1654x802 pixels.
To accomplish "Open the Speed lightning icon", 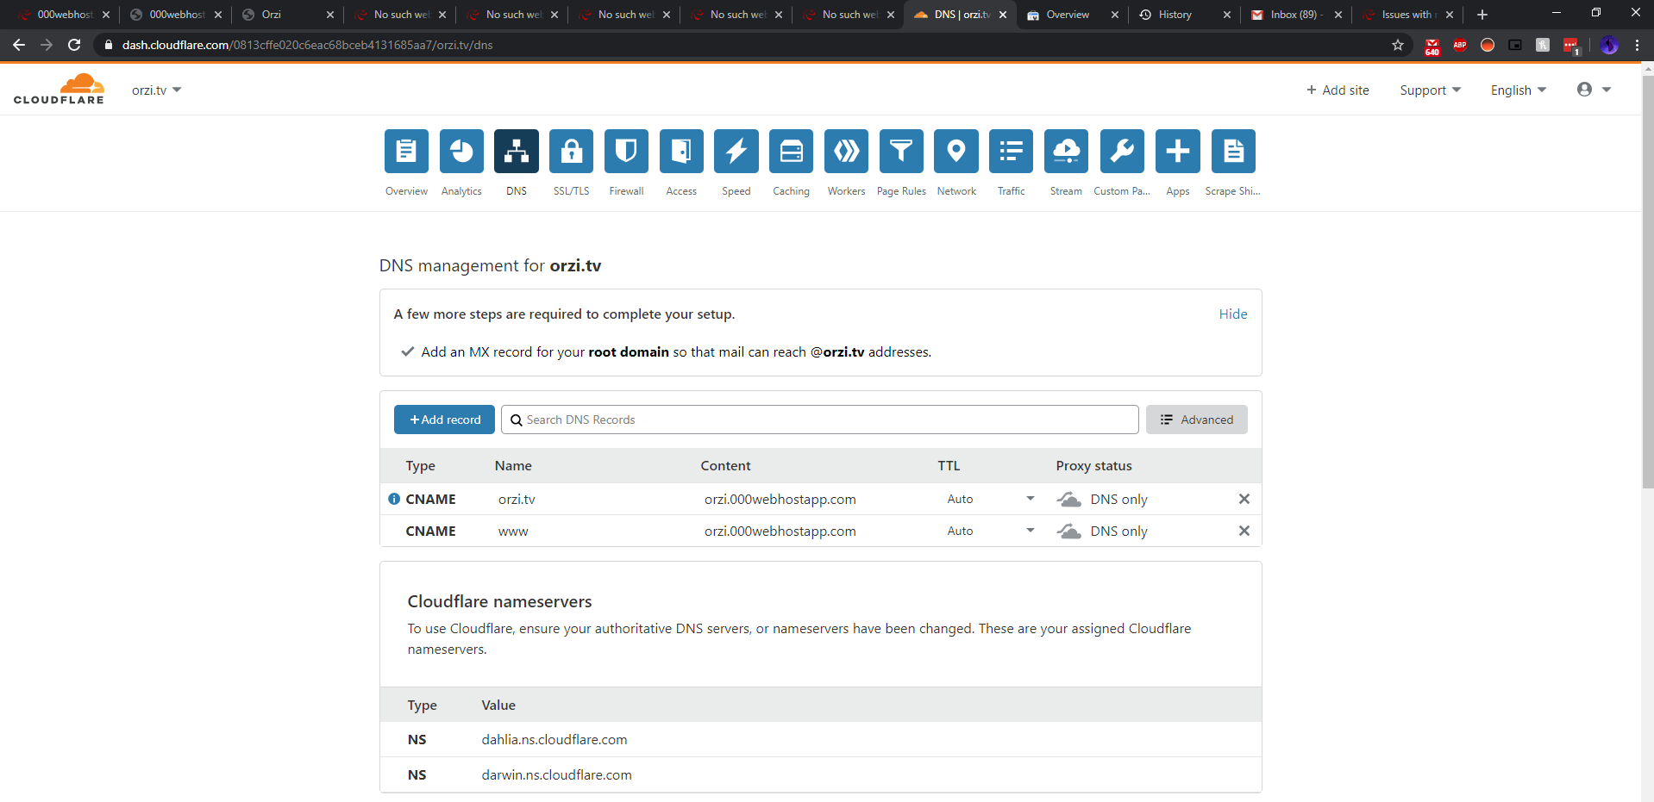I will point(736,152).
